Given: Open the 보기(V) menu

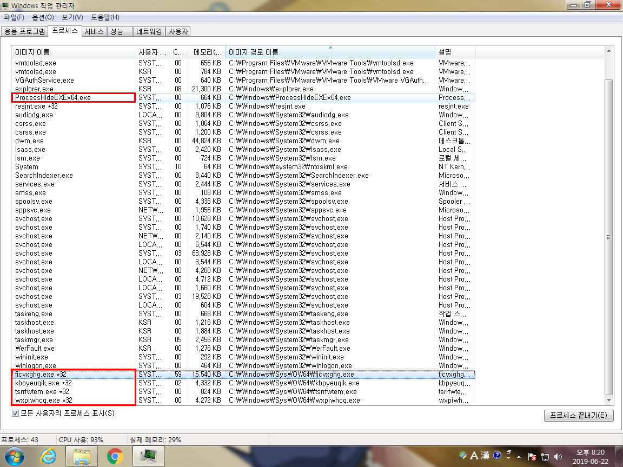Looking at the screenshot, I should click(x=72, y=17).
